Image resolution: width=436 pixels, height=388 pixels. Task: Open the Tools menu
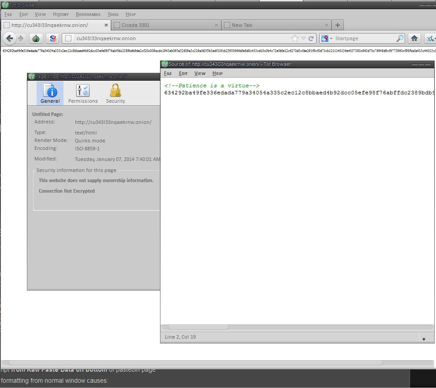coord(113,14)
